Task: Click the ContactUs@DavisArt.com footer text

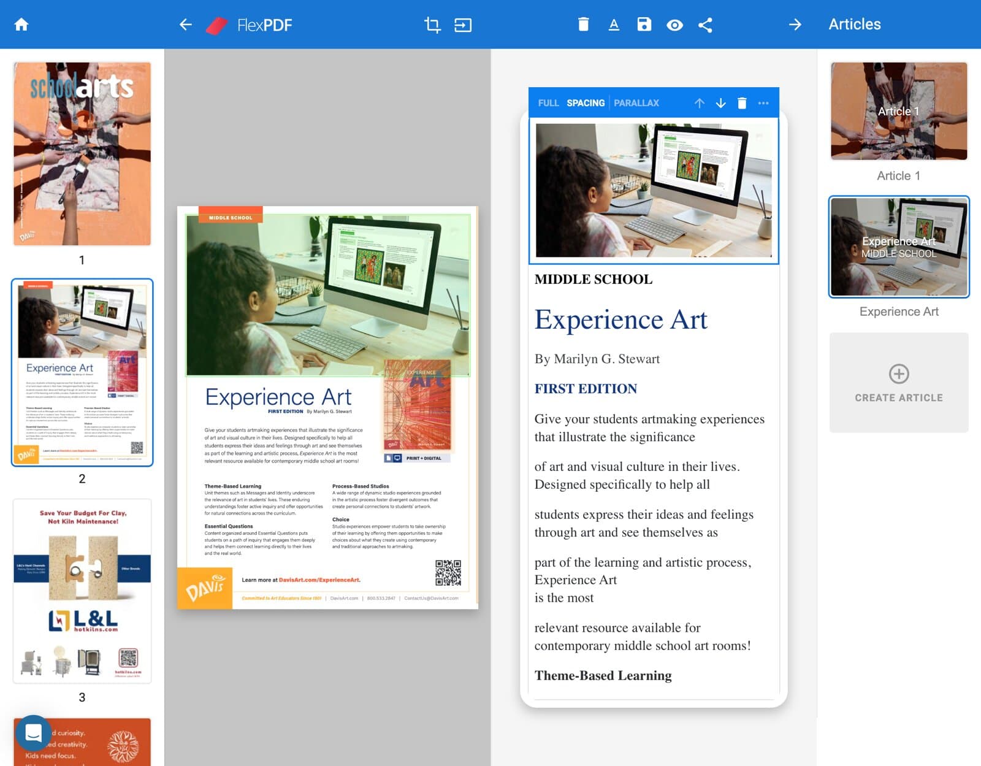Action: coord(431,598)
